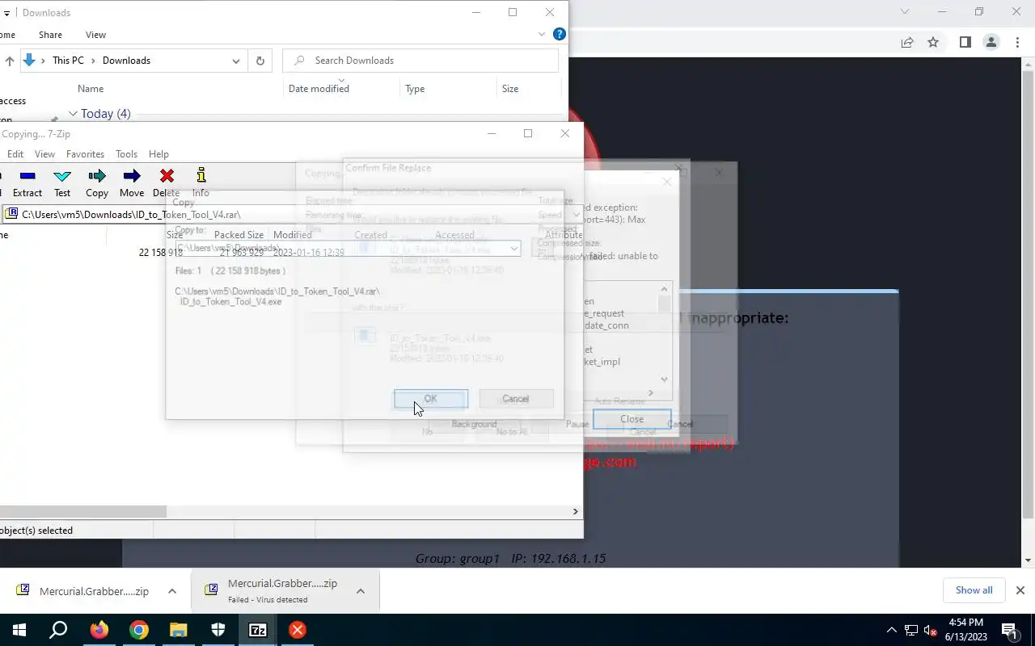
Task: Click the Modified column header in 7-Zip
Action: coord(293,235)
